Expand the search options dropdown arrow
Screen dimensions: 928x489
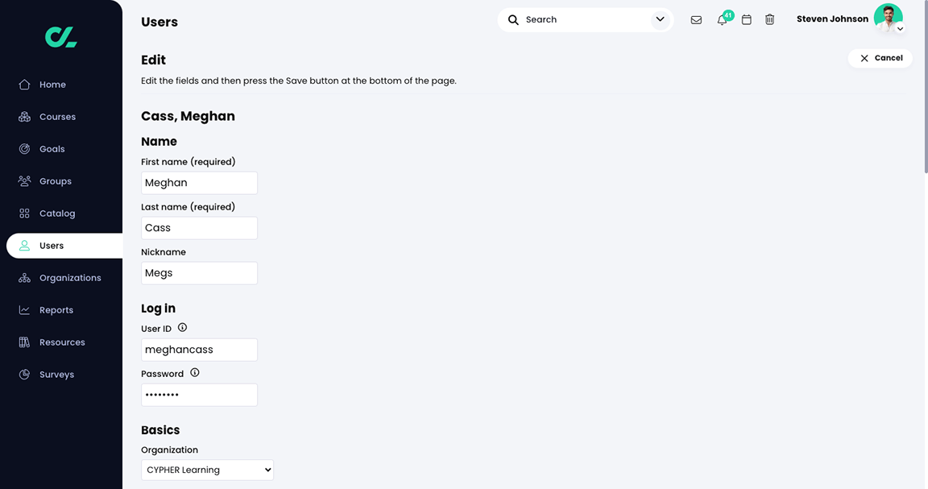[x=660, y=19]
